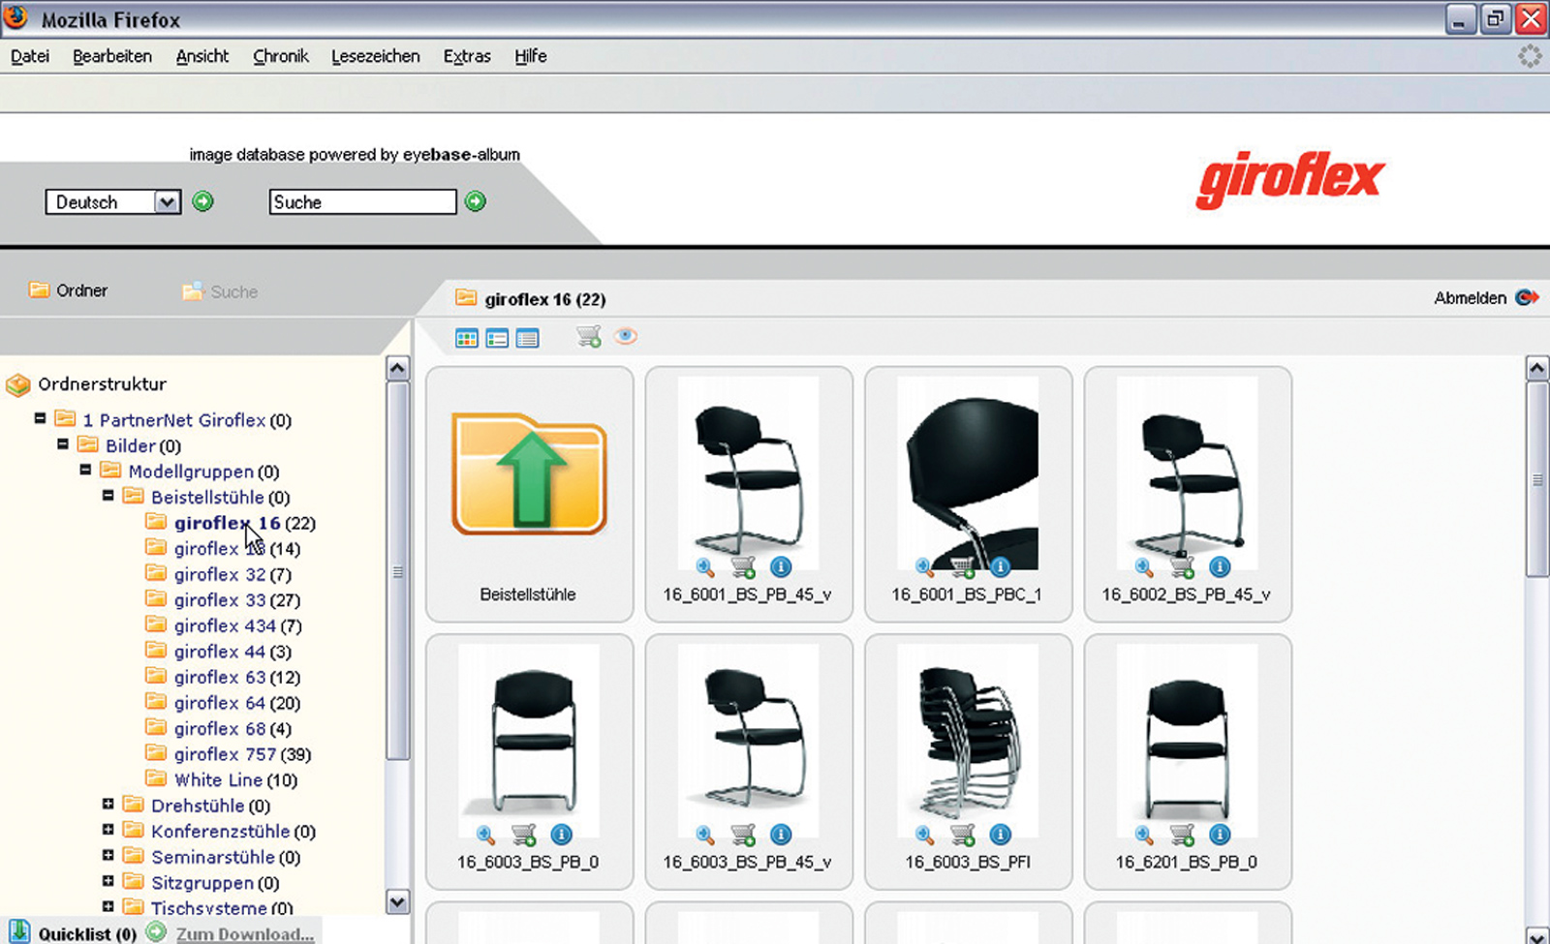Collapse the Beistellstühle folder tree
Viewport: 1550px width, 944px height.
pos(108,496)
